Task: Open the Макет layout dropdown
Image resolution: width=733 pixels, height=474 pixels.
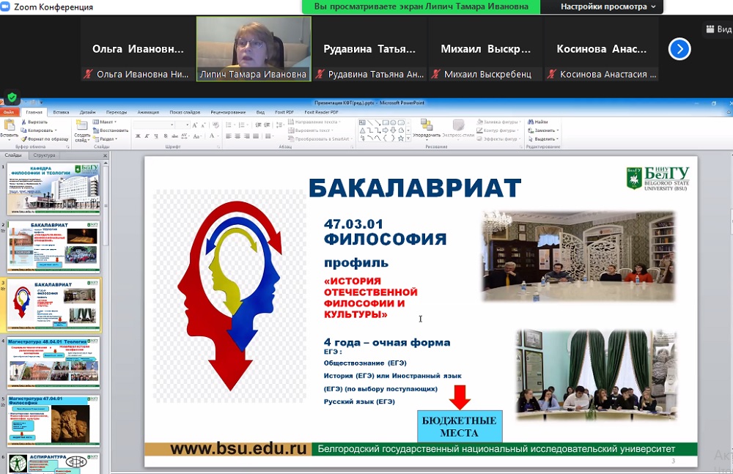Action: (x=105, y=122)
